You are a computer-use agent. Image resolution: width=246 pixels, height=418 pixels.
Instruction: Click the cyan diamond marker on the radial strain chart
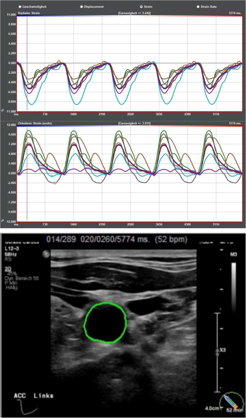(153, 62)
